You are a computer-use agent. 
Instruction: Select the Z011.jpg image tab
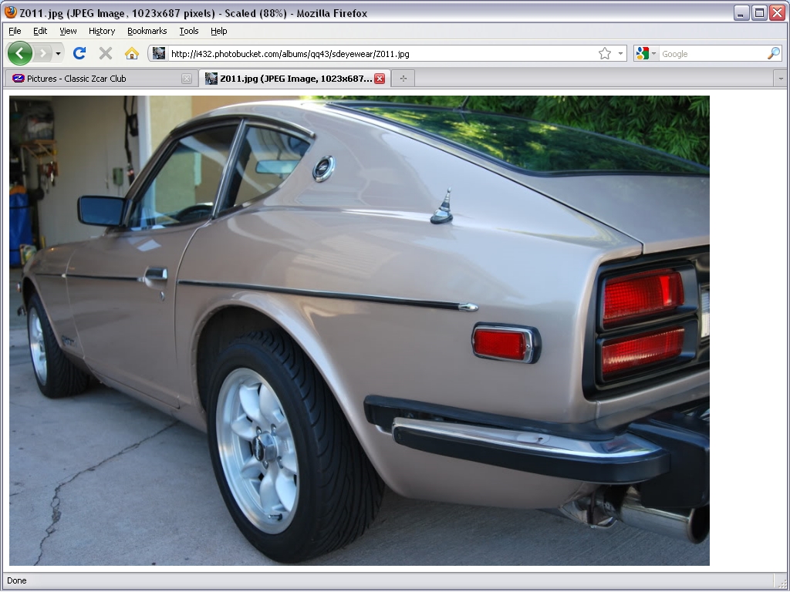coord(295,79)
